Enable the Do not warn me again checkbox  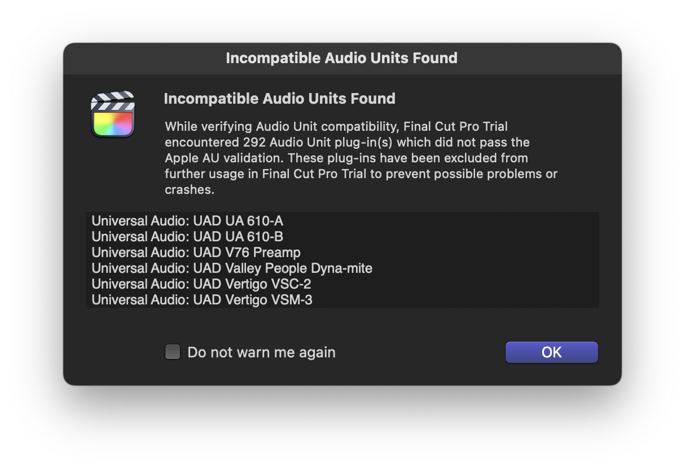tap(173, 352)
